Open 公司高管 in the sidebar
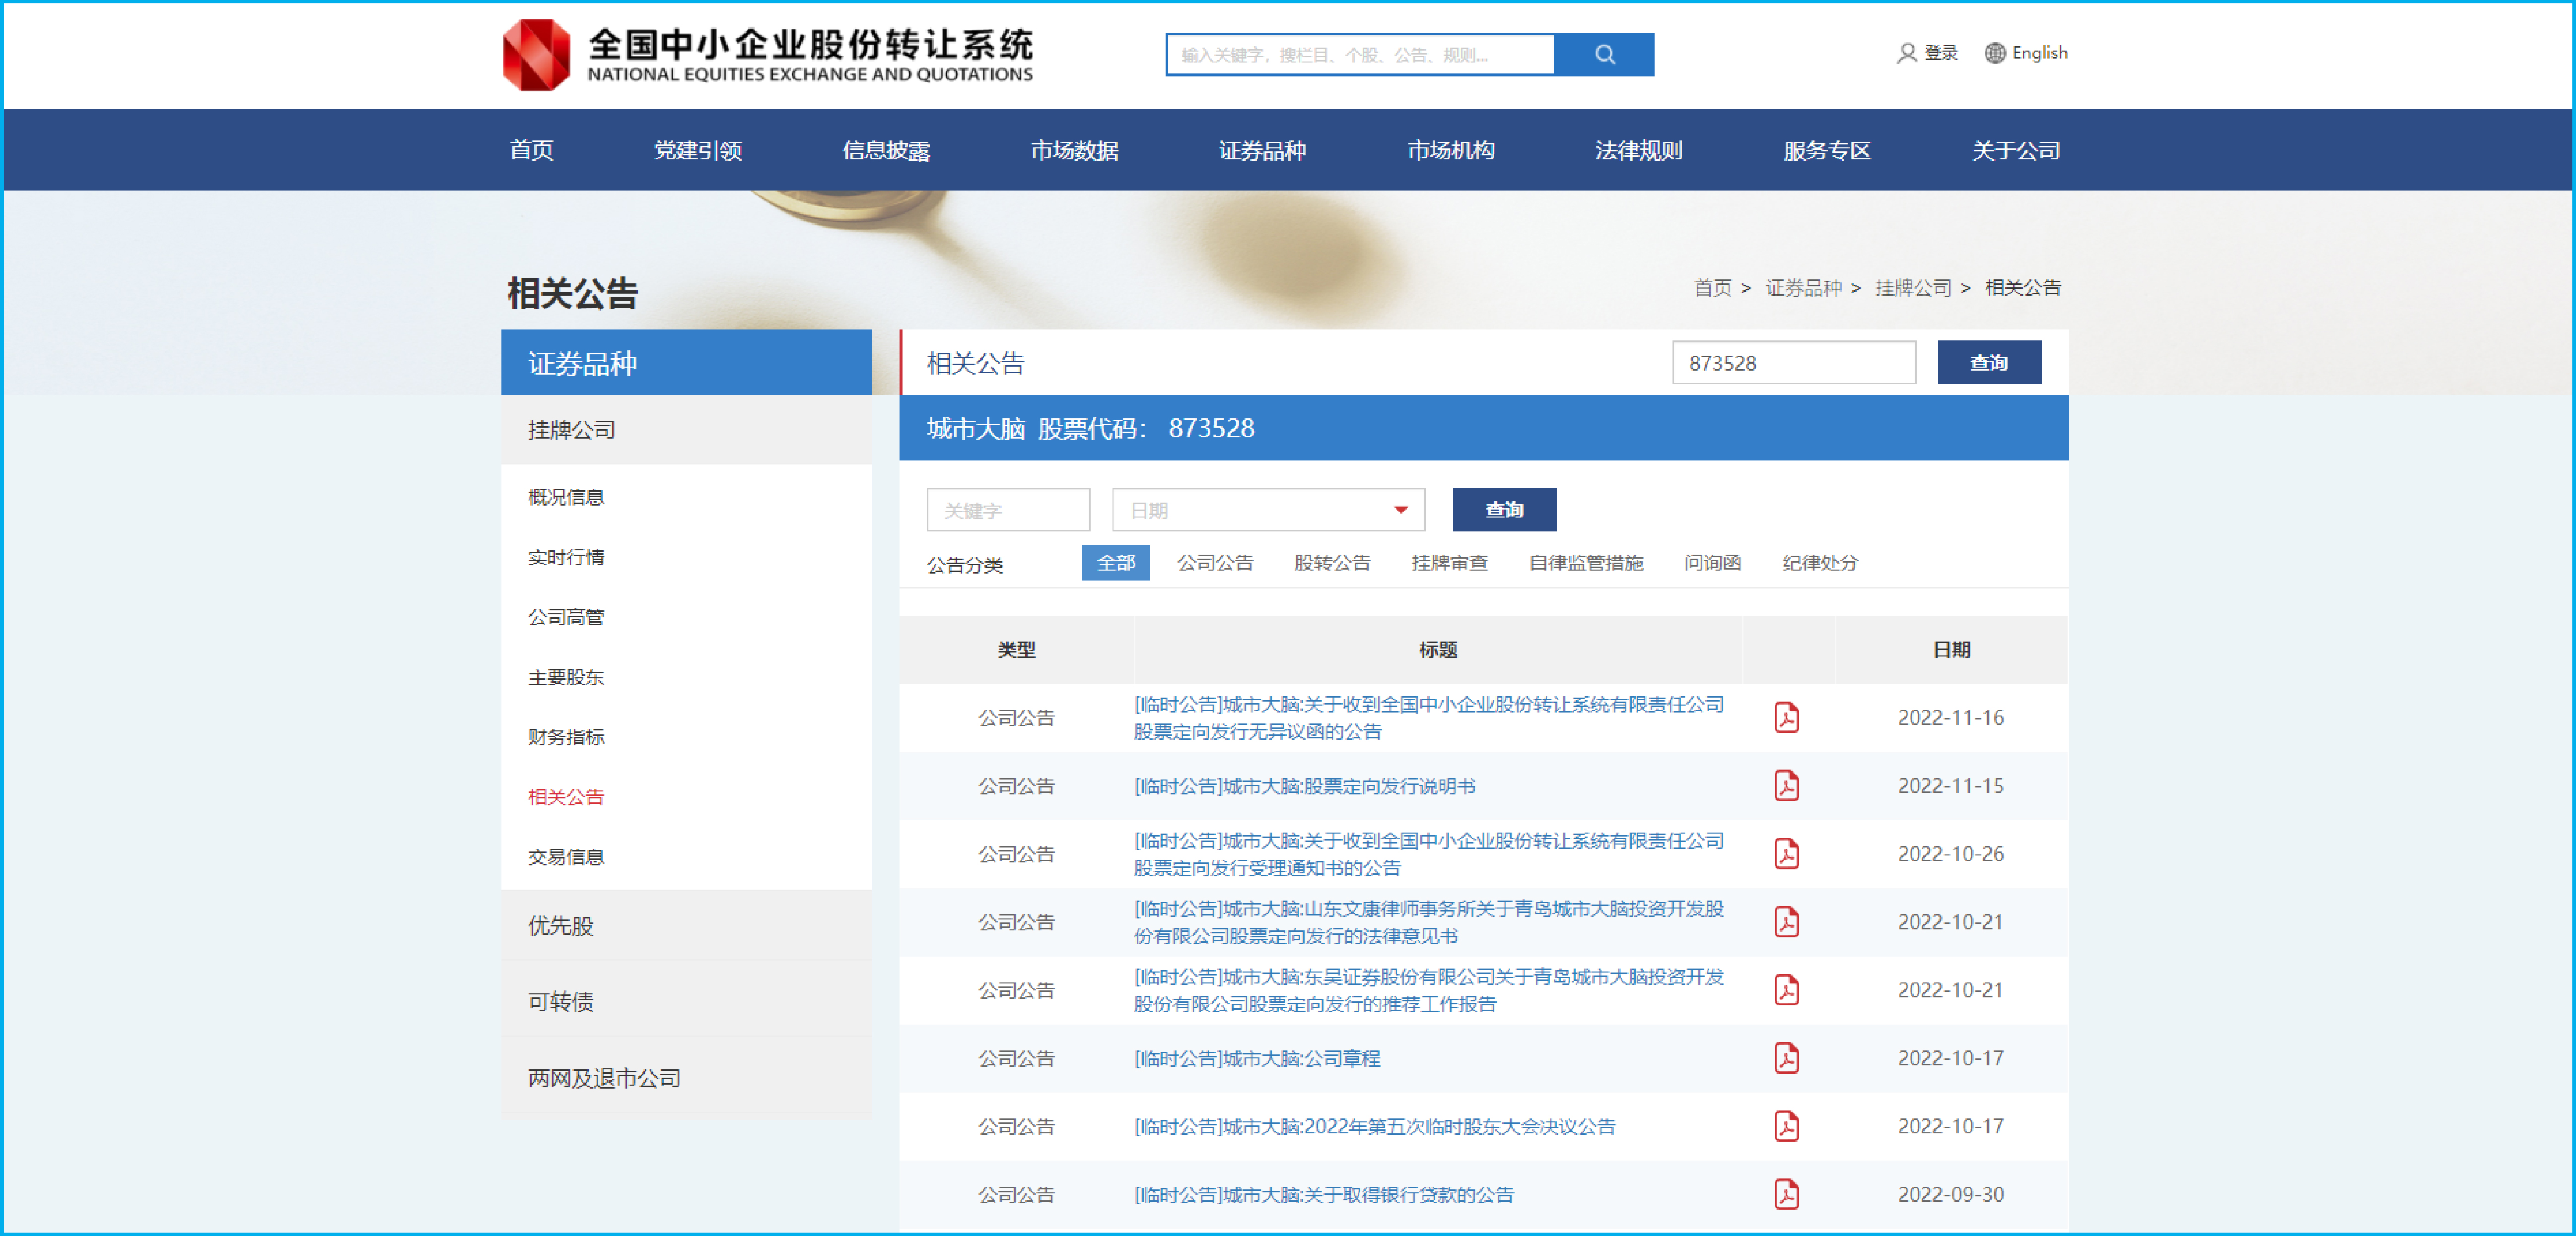The width and height of the screenshot is (2576, 1236). pos(566,617)
